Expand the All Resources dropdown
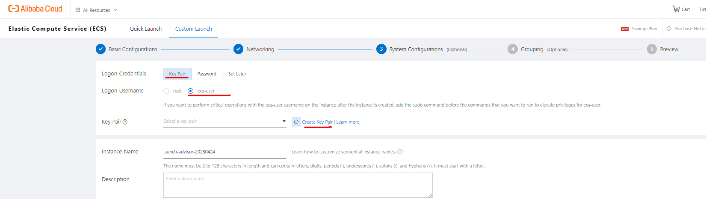Screen dimensions: 706x199 96,10
